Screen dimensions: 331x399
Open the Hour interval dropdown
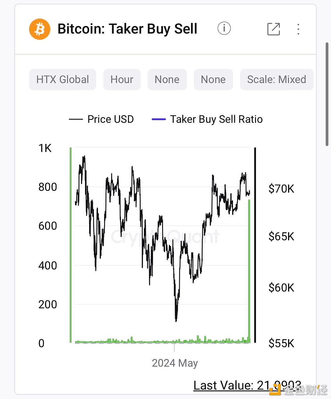pyautogui.click(x=122, y=80)
